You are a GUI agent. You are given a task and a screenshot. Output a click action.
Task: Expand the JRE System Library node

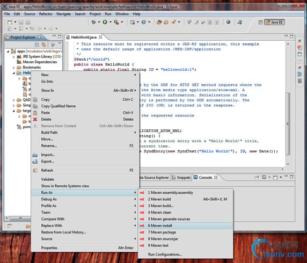(x=13, y=57)
